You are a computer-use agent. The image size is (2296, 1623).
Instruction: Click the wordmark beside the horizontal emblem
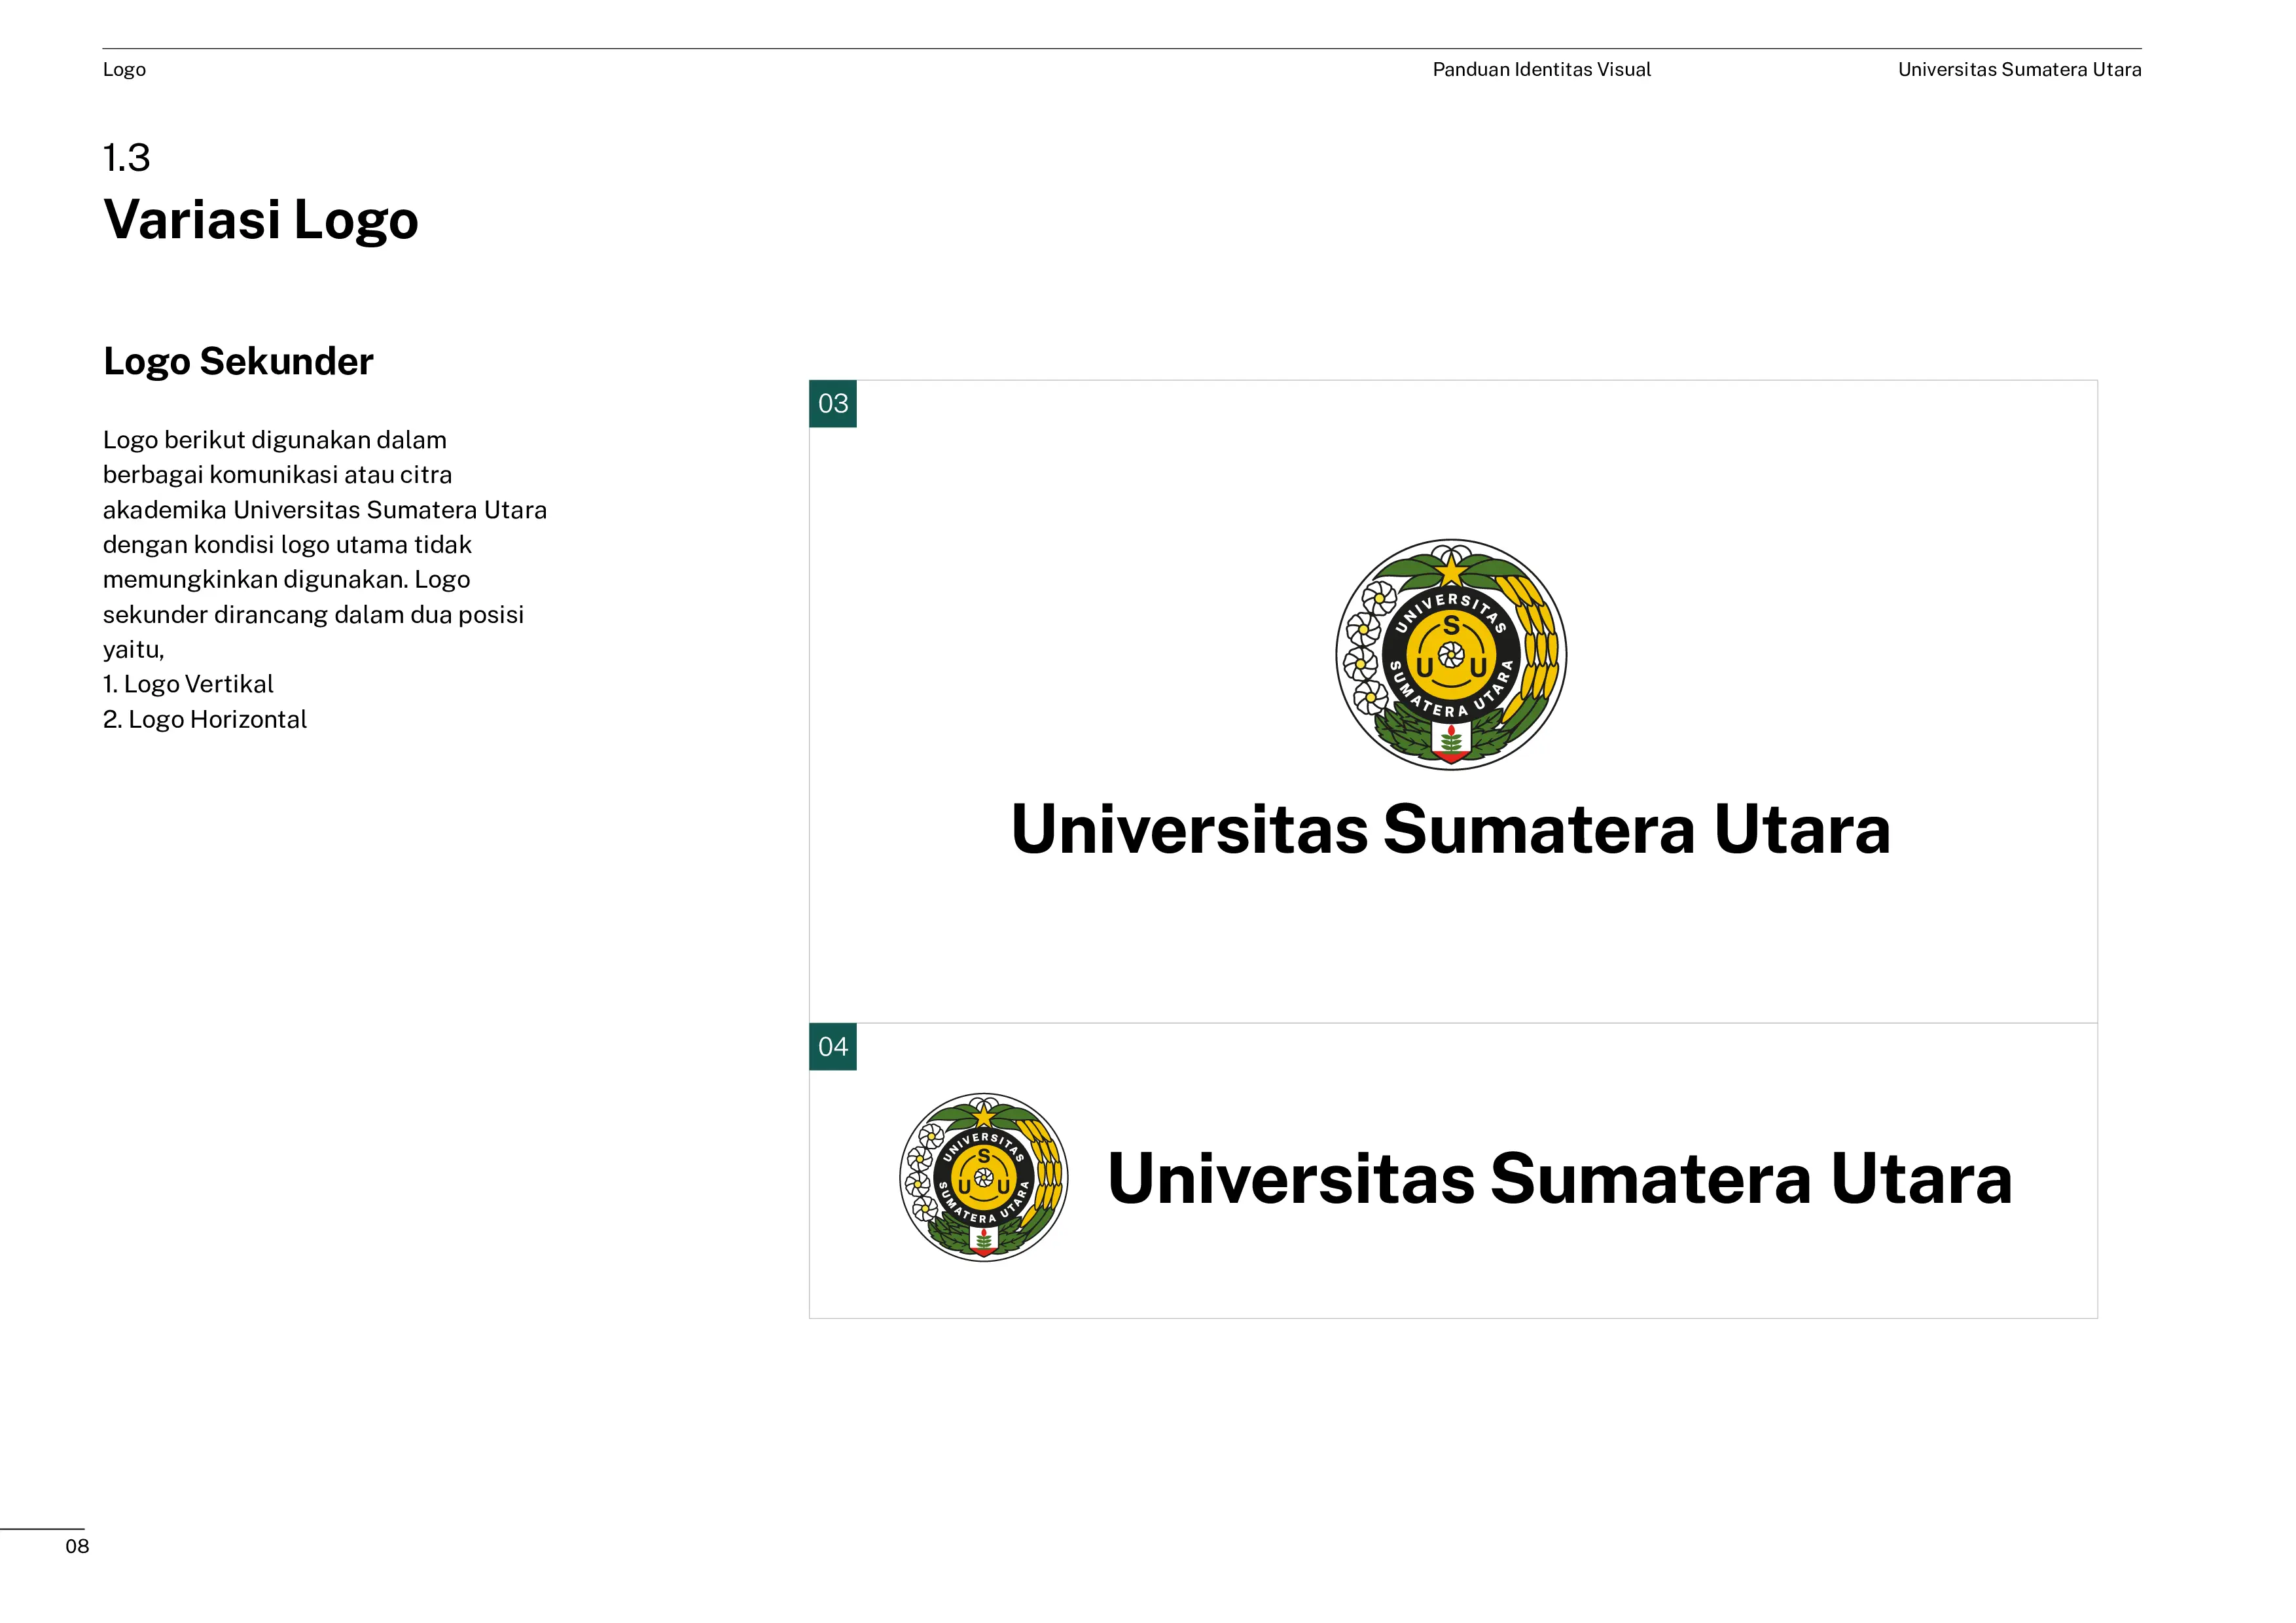coord(1559,1178)
